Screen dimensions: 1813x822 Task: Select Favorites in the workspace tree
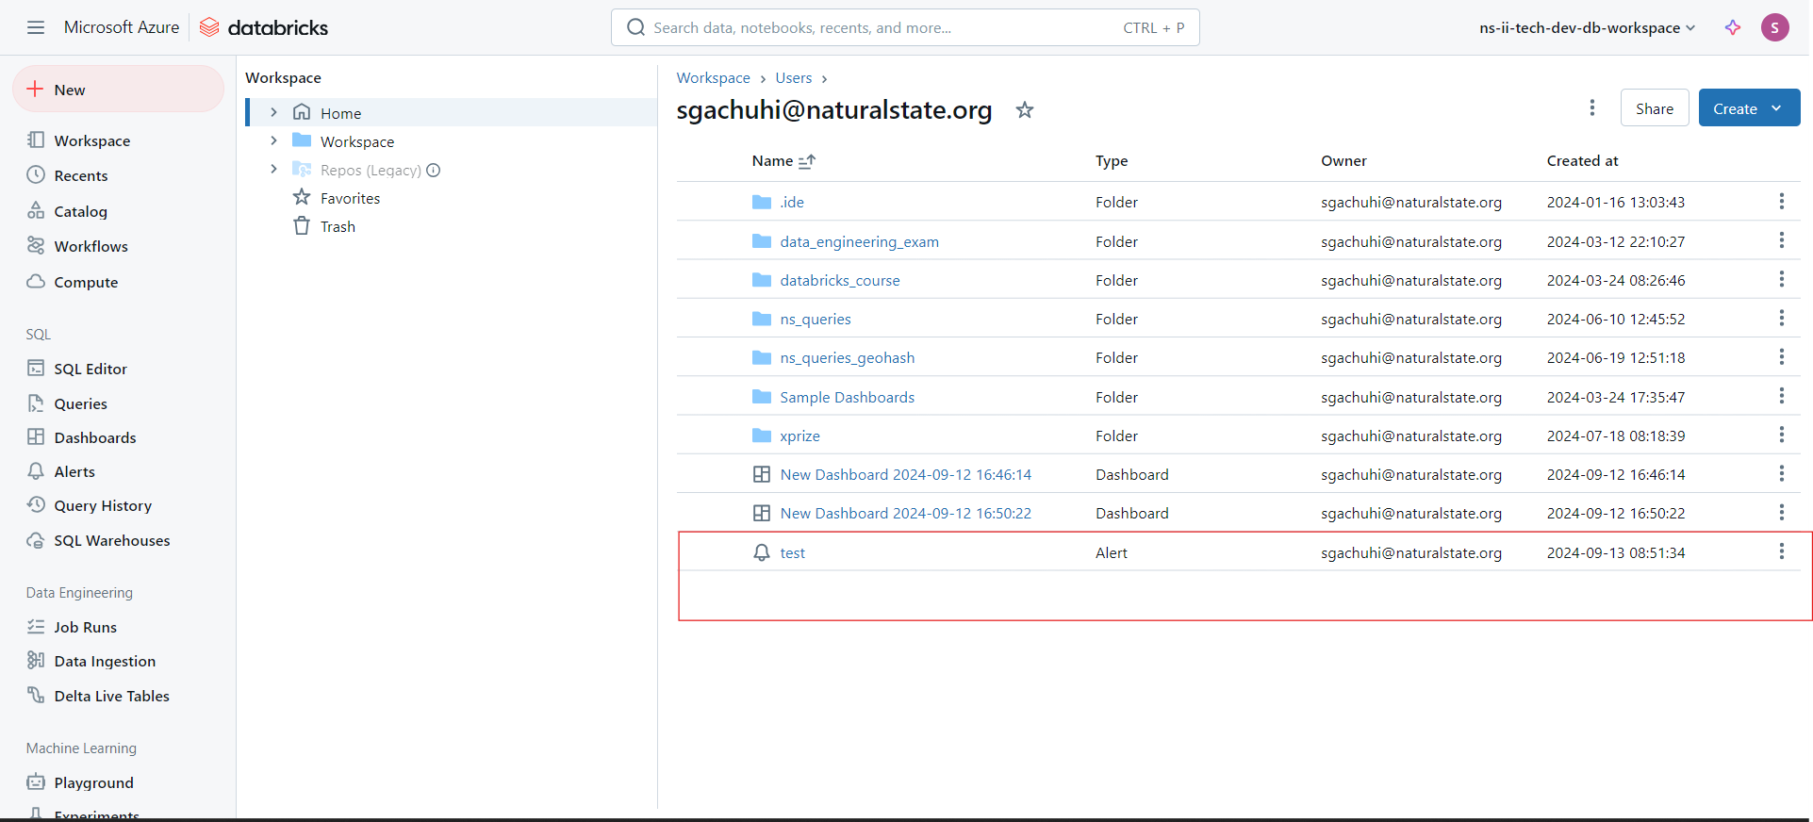(x=350, y=198)
